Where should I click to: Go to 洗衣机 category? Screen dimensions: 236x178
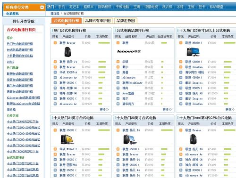click(x=167, y=7)
